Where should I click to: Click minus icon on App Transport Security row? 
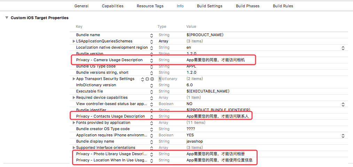[152, 79]
